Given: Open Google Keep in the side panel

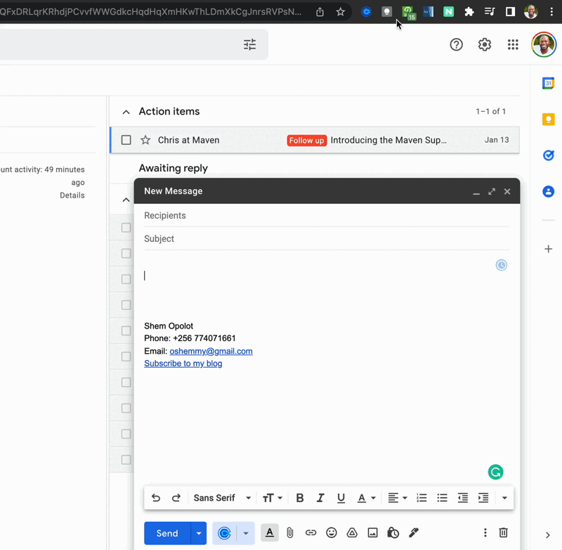Looking at the screenshot, I should 548,120.
